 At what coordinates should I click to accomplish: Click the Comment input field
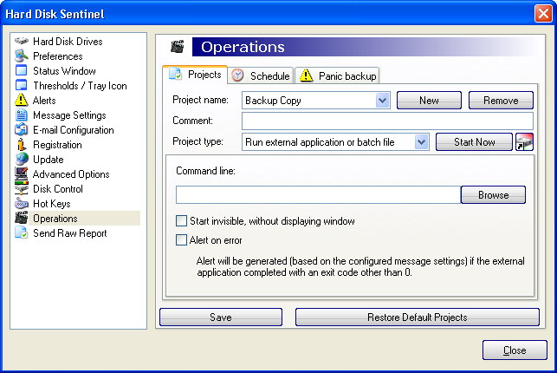click(387, 121)
